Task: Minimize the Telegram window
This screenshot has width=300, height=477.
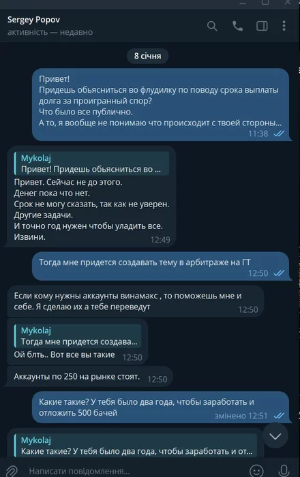Action: coord(243,3)
